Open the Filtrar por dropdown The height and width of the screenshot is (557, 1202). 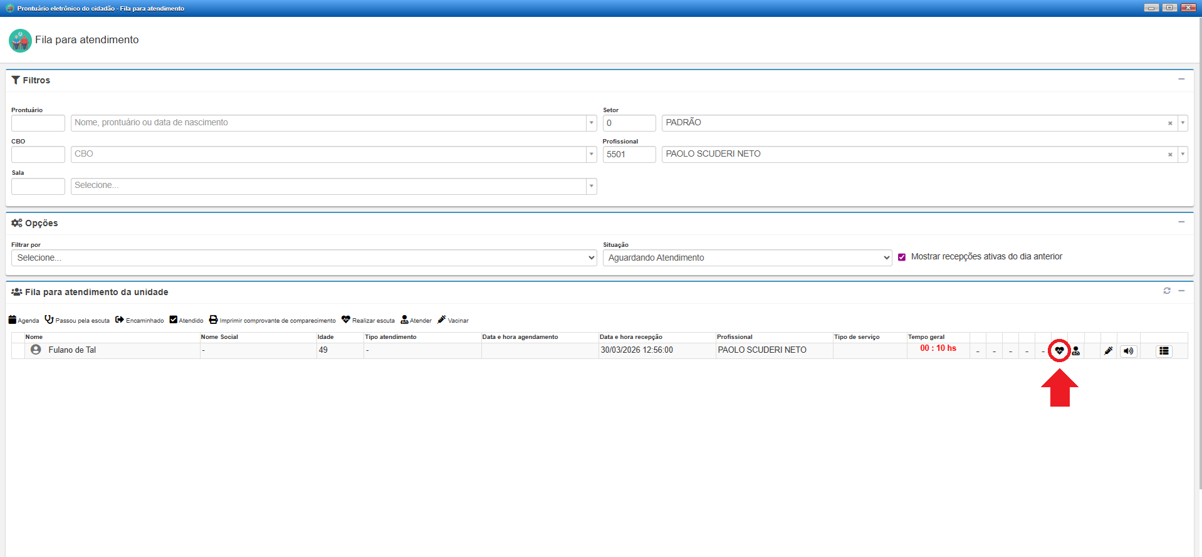pos(303,258)
